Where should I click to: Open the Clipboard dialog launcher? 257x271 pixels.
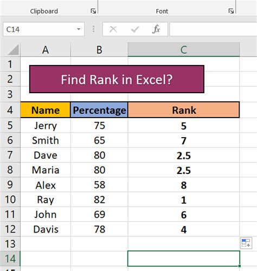[93, 11]
